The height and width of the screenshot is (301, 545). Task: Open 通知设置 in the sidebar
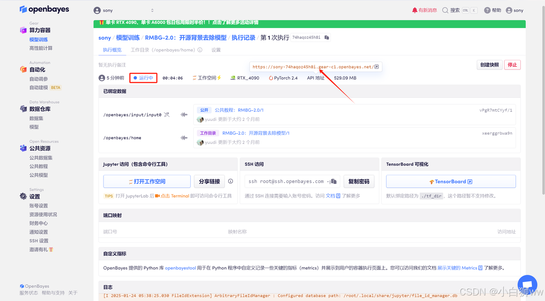click(x=39, y=232)
